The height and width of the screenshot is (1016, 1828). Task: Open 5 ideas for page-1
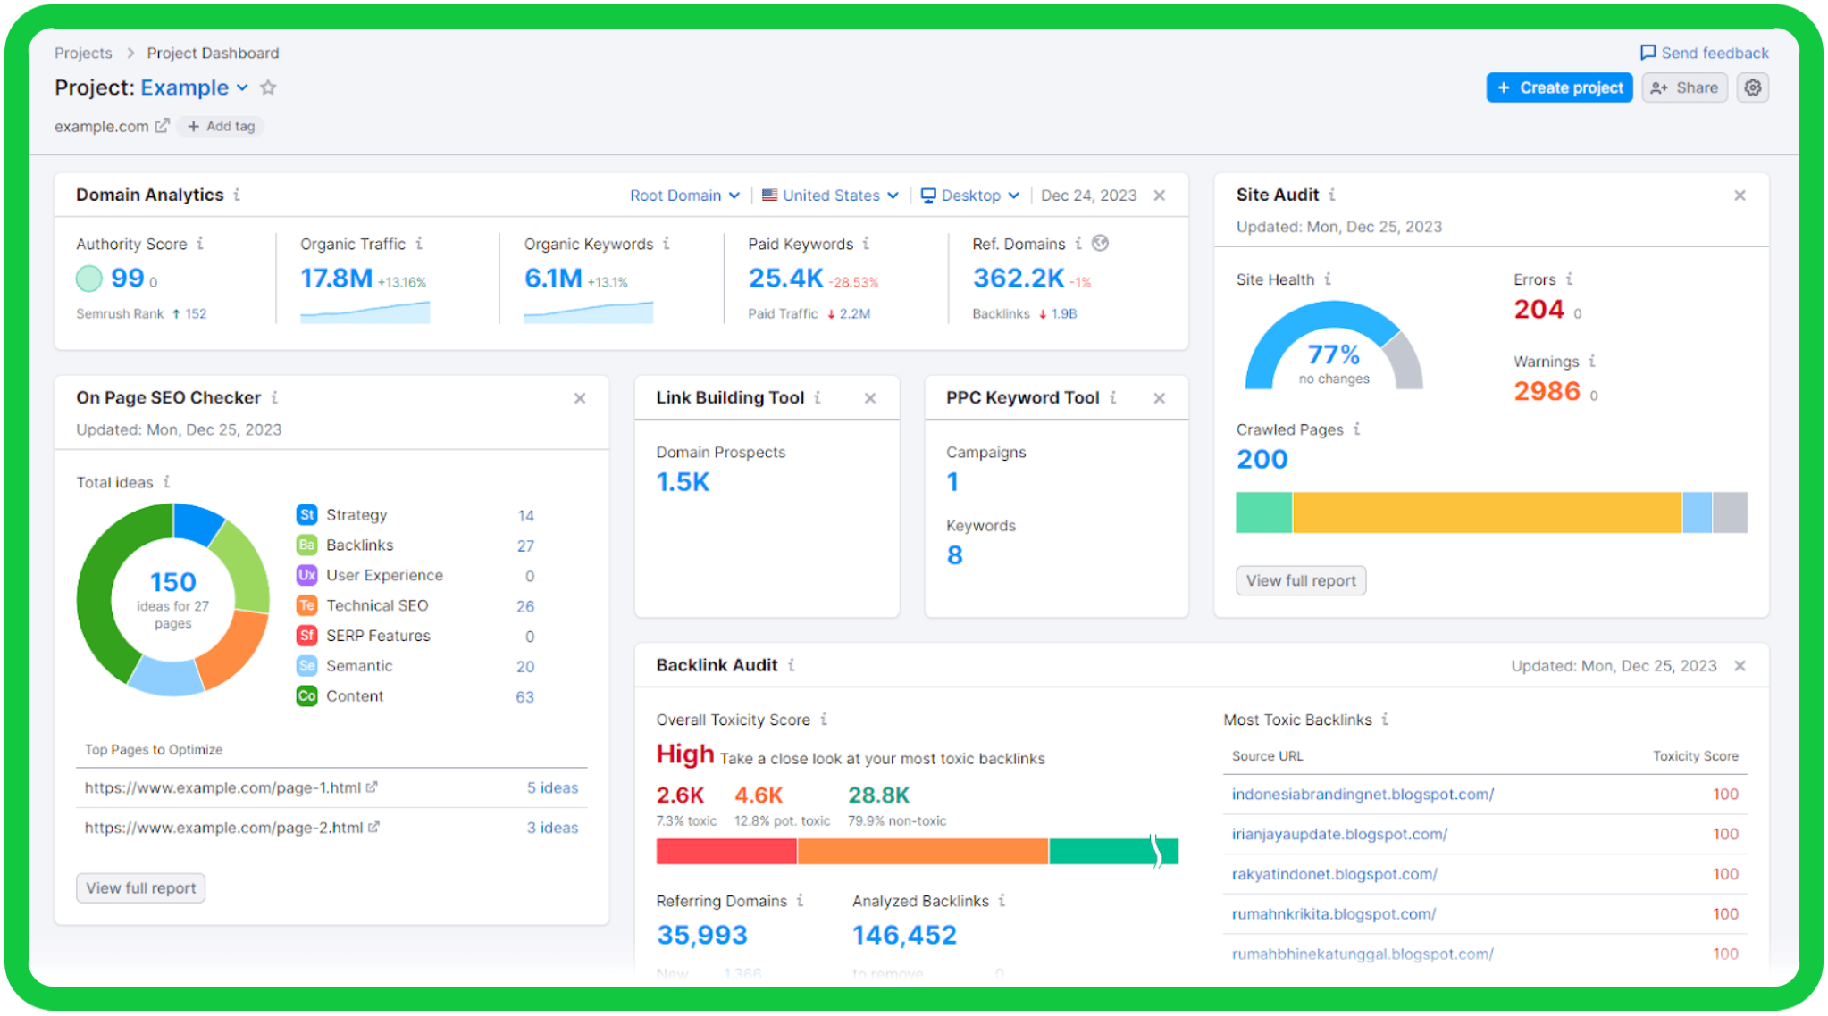coord(552,787)
